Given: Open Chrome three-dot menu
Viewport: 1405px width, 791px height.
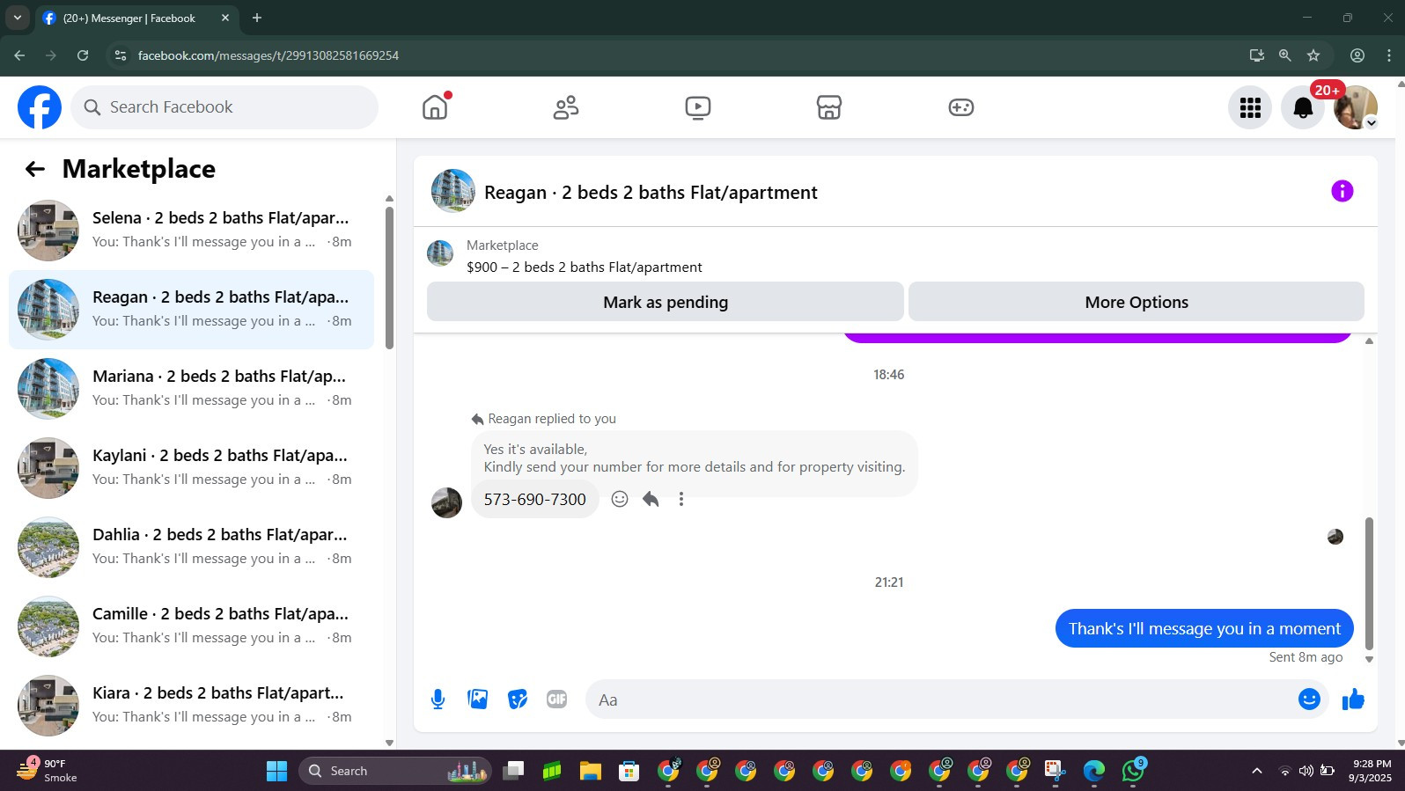Looking at the screenshot, I should [1389, 55].
